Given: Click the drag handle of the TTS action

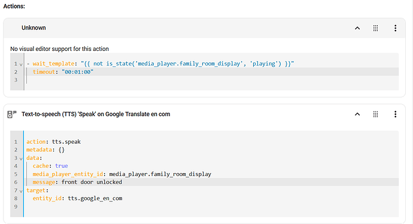Looking at the screenshot, I should pyautogui.click(x=376, y=114).
